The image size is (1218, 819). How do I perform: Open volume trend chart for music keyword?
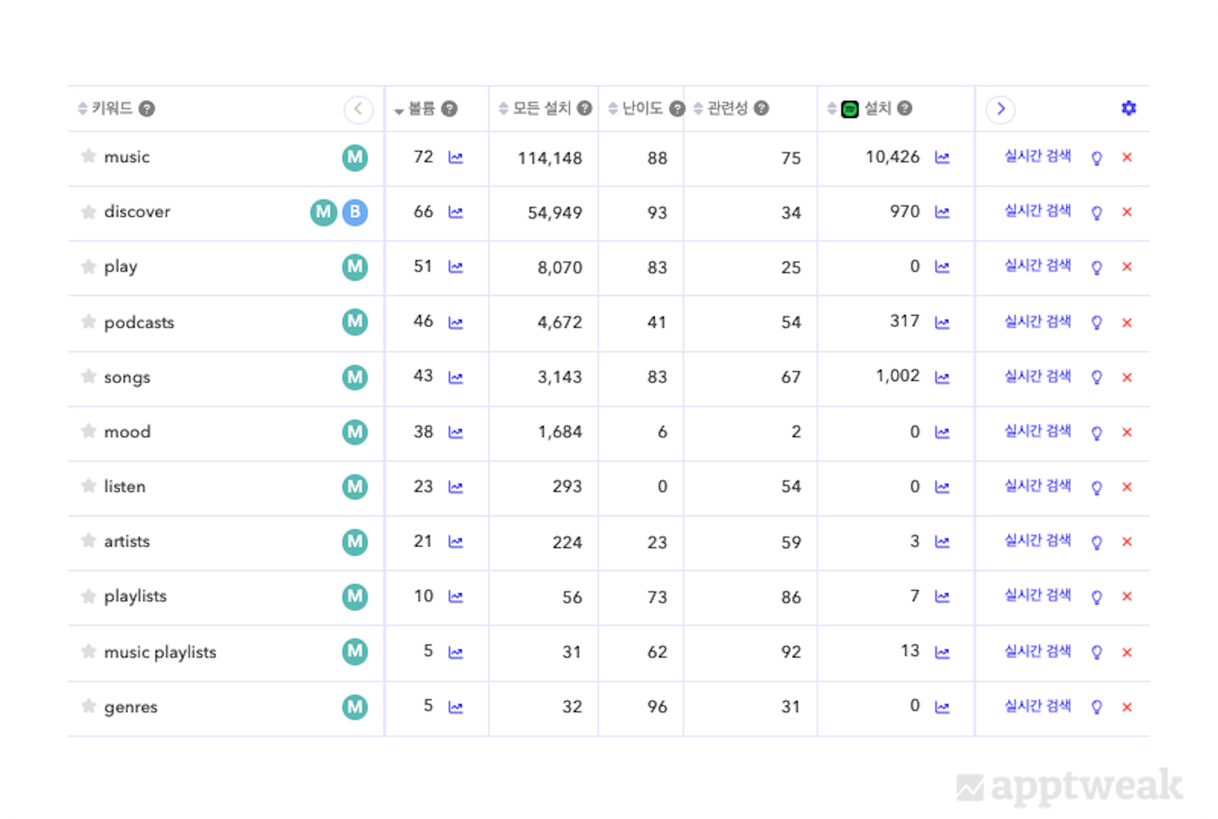pos(456,157)
